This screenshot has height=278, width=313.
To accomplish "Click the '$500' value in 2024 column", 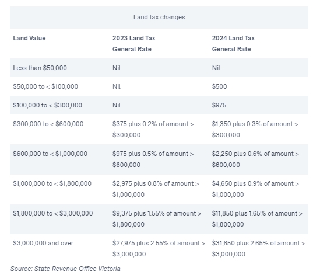I will pyautogui.click(x=219, y=86).
